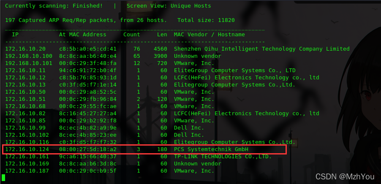
Task: Select IP address 172.16.10.187
Action: coord(27,171)
